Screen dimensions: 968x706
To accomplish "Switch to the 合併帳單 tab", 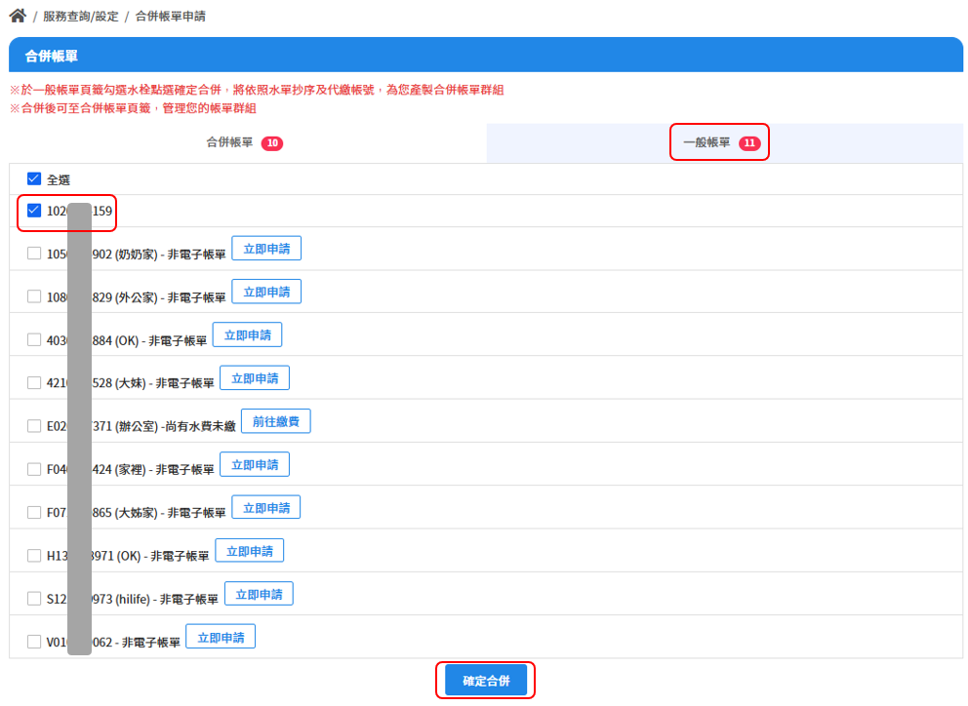I will click(245, 142).
